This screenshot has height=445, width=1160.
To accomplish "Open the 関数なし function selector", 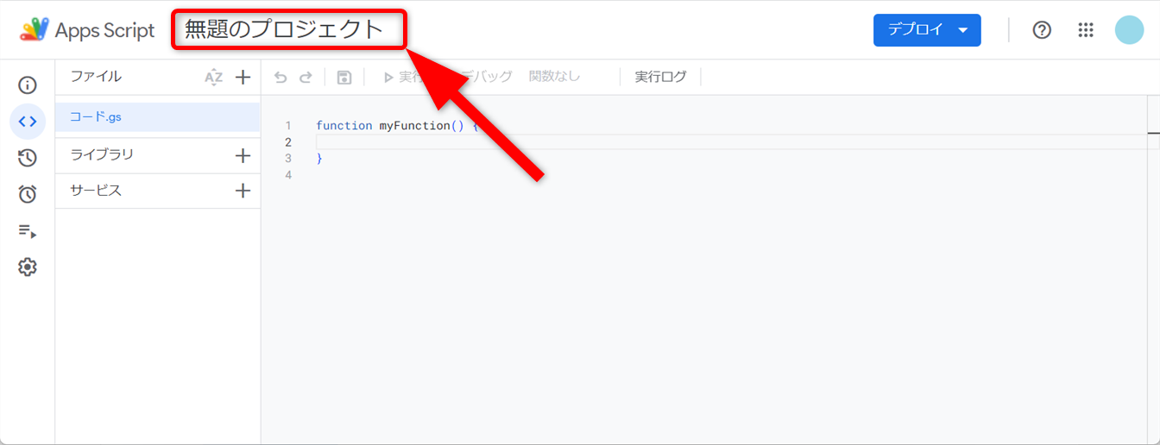I will click(554, 77).
